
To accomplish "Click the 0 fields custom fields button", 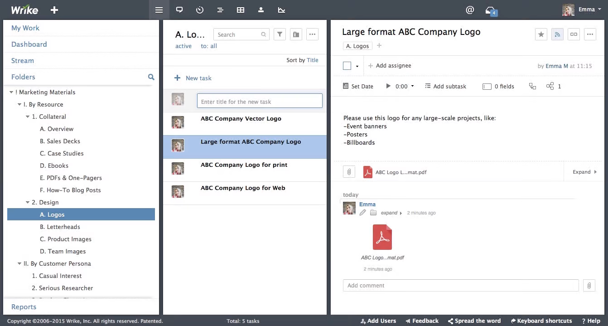I will coord(498,86).
